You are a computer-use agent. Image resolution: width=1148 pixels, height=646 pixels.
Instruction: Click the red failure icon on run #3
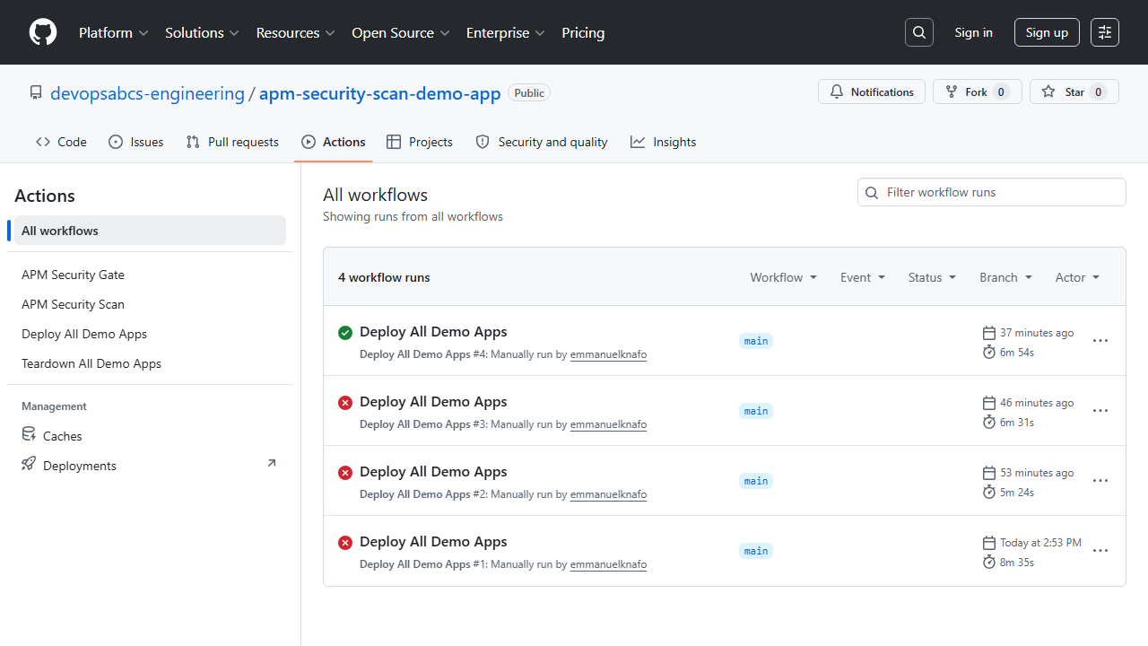pyautogui.click(x=345, y=402)
